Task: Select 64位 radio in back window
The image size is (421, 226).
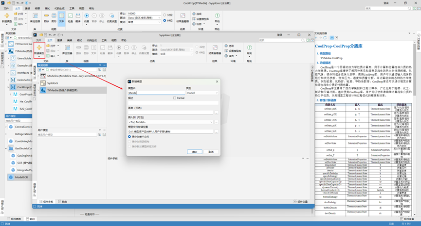Action: (165, 20)
